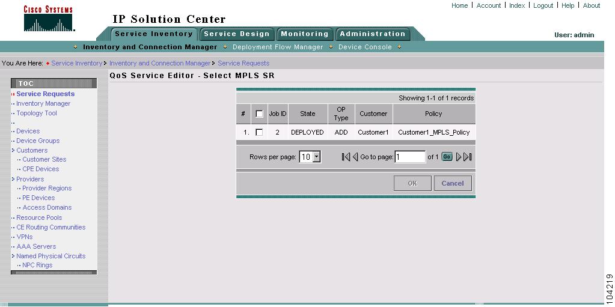The image size is (615, 307).
Task: Open Resource Pools in the TOC
Action: [39, 217]
